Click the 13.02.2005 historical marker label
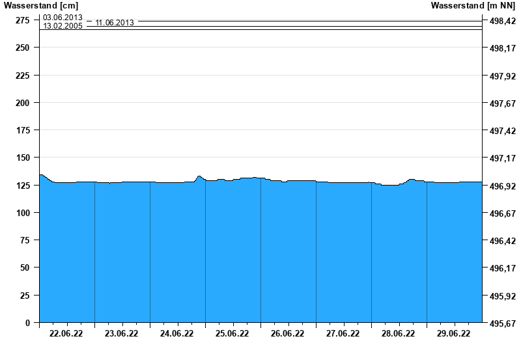This screenshot has width=521, height=358. (63, 27)
